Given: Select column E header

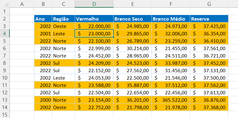Looking at the screenshot, I should pos(132,4).
